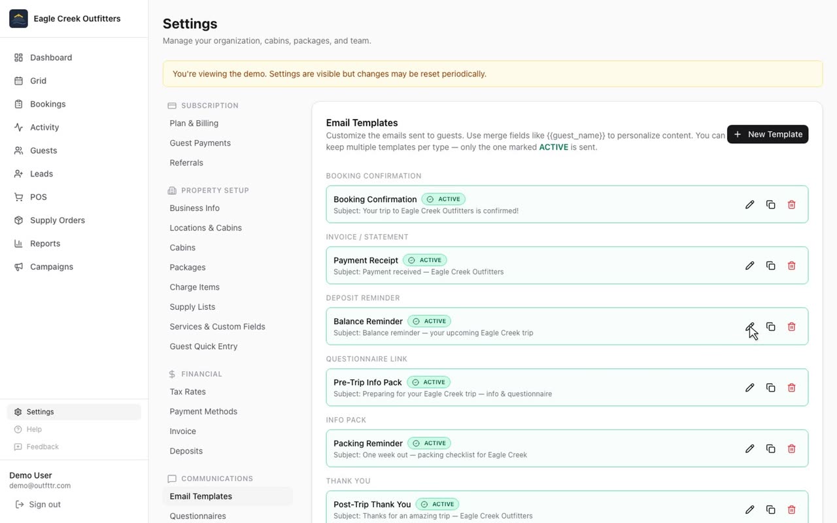Click the Balance Reminder ACTIVE badge

tap(429, 321)
